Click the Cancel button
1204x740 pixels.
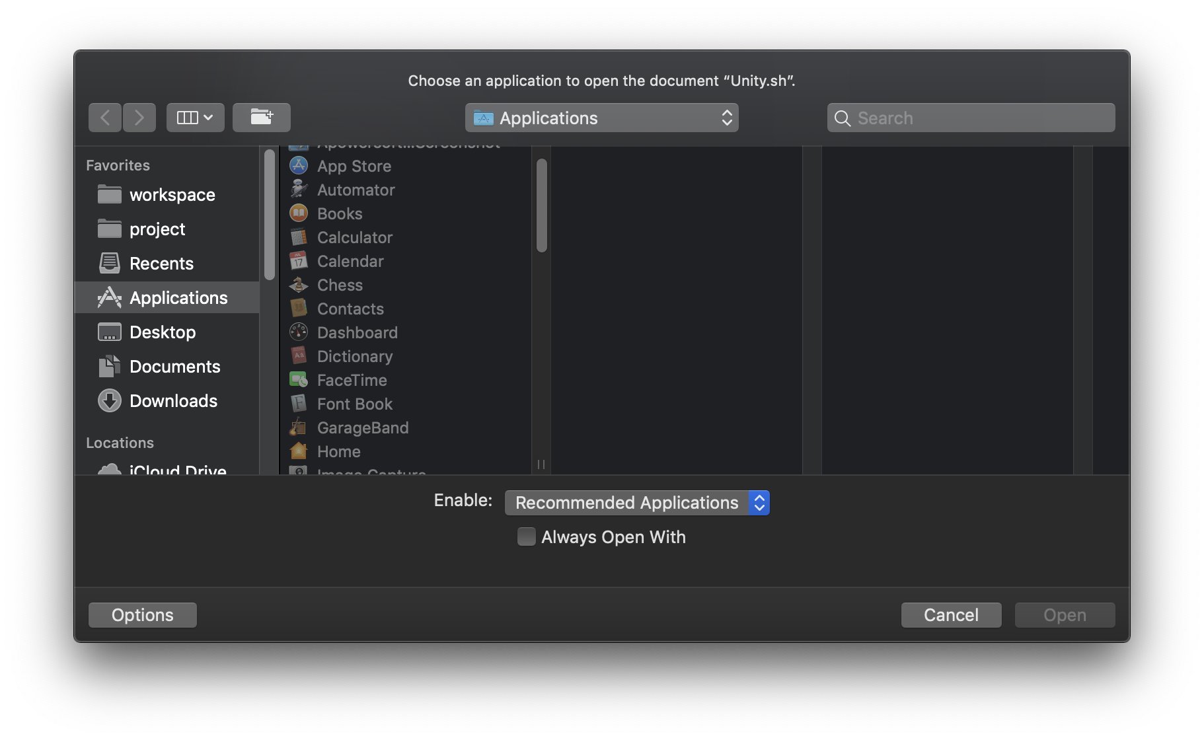click(951, 615)
